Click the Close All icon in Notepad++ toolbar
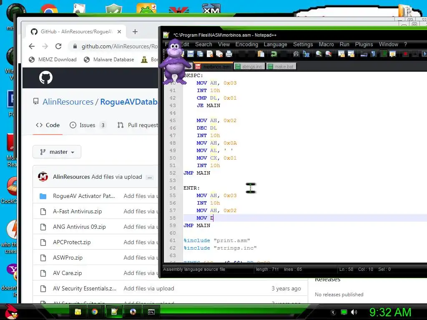This screenshot has height=320, width=427. click(x=219, y=54)
